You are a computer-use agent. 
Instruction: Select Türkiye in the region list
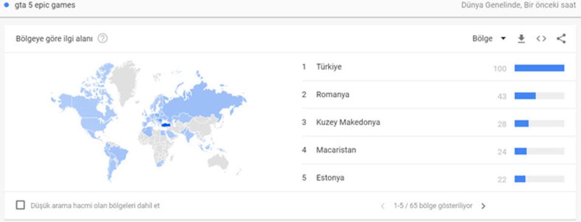[x=329, y=67]
